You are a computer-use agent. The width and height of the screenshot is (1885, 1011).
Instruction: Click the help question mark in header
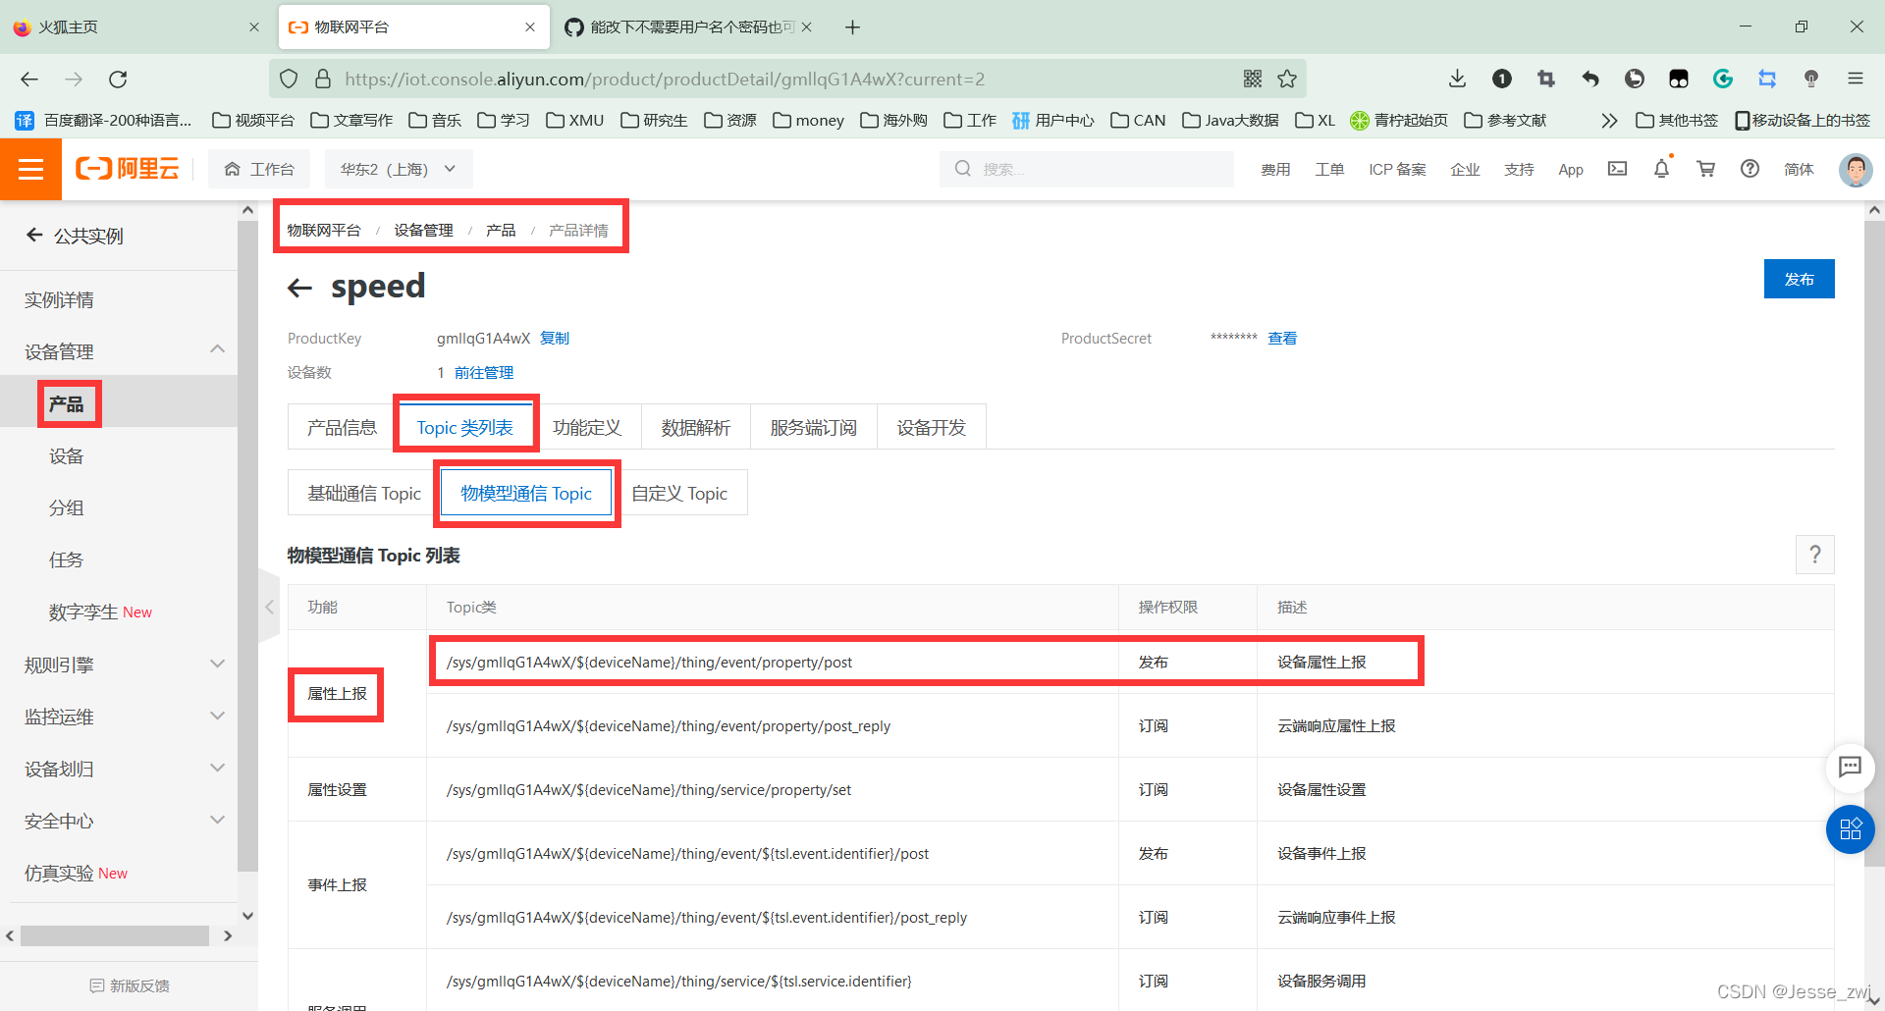coord(1750,169)
